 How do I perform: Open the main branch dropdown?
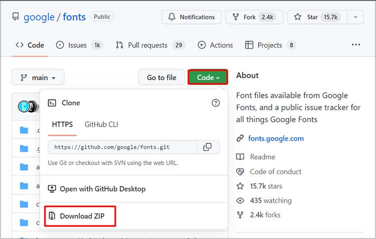click(x=38, y=77)
